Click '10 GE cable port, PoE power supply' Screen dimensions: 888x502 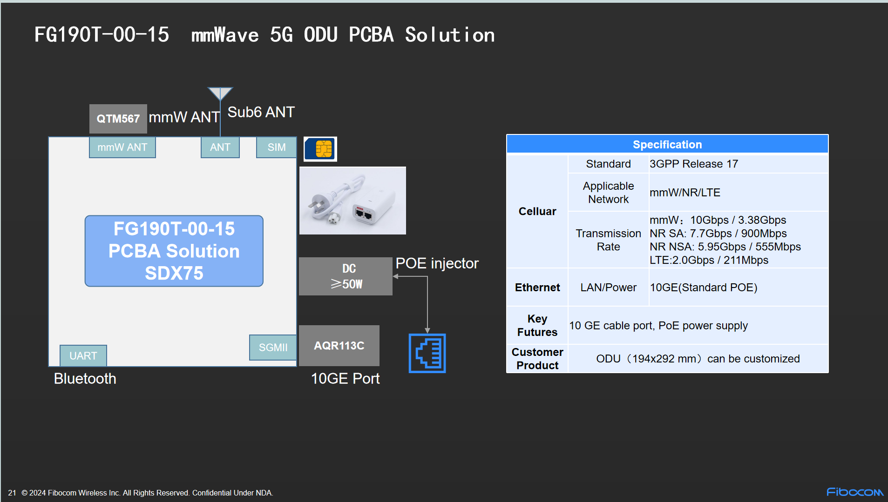point(658,326)
